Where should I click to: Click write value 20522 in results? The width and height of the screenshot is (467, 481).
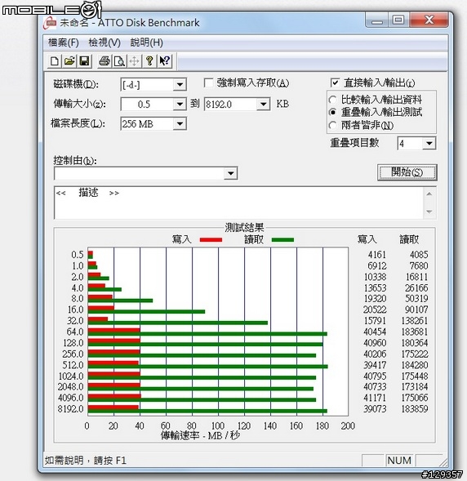tap(375, 310)
